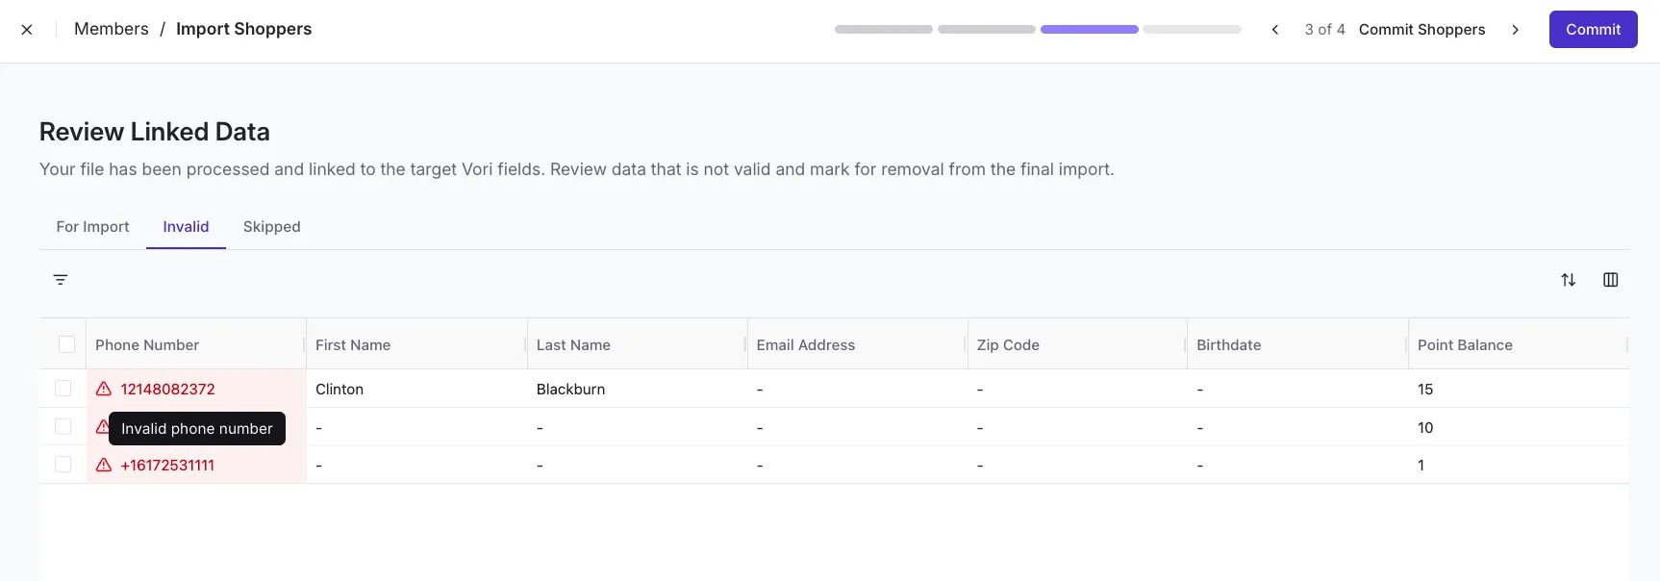
Task: Switch to the For Import tab
Action: 92,227
